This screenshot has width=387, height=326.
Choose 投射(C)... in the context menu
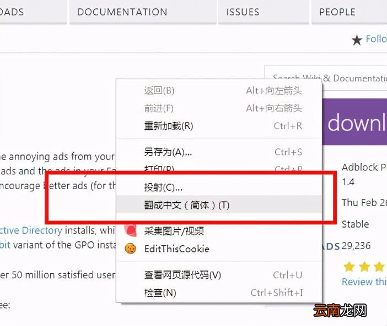[219, 187]
